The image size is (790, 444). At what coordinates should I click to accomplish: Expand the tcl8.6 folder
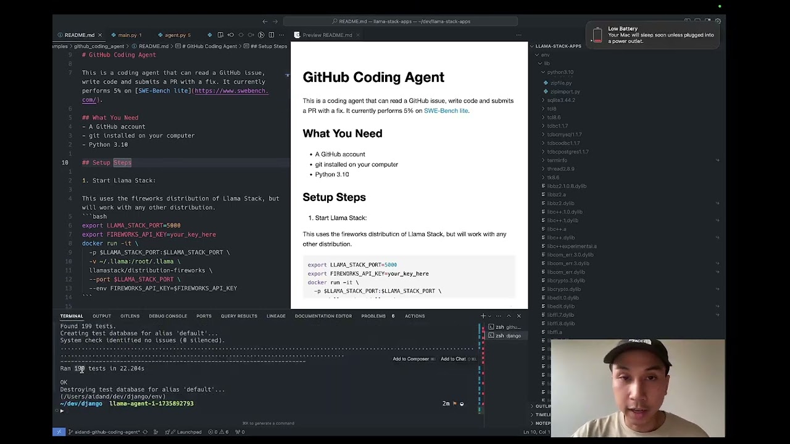543,118
